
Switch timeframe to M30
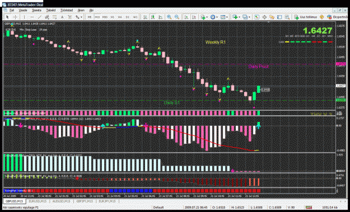(105, 17)
